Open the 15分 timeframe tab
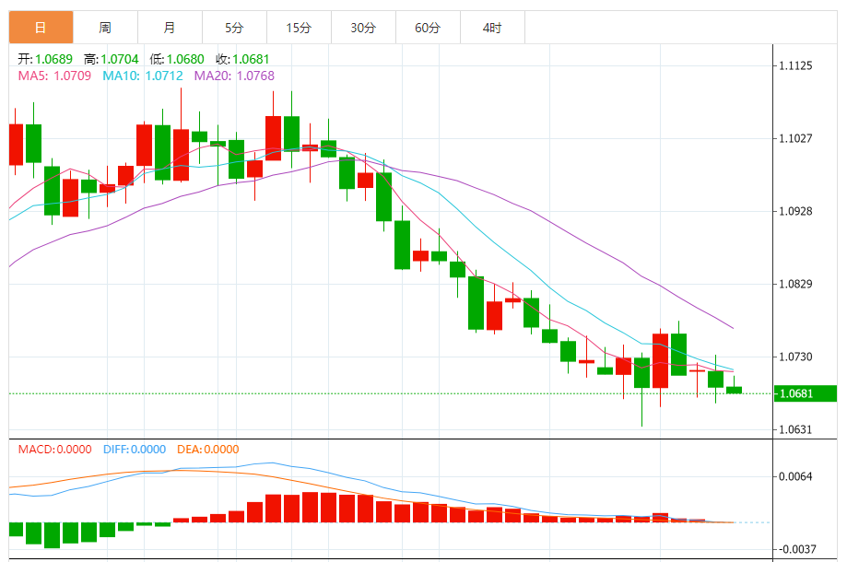 (299, 28)
